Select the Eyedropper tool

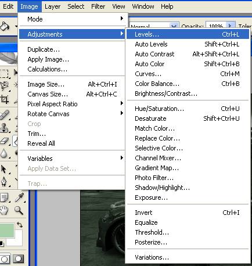pos(20,197)
